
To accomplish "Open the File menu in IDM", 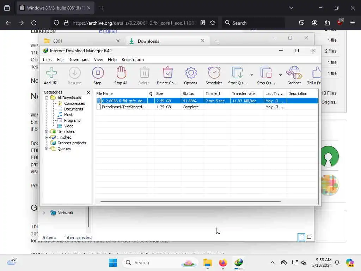I will 60,59.
